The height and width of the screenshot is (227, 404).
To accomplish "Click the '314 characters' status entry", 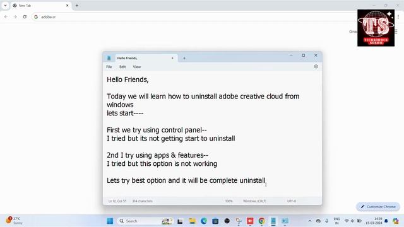I will 142,201.
